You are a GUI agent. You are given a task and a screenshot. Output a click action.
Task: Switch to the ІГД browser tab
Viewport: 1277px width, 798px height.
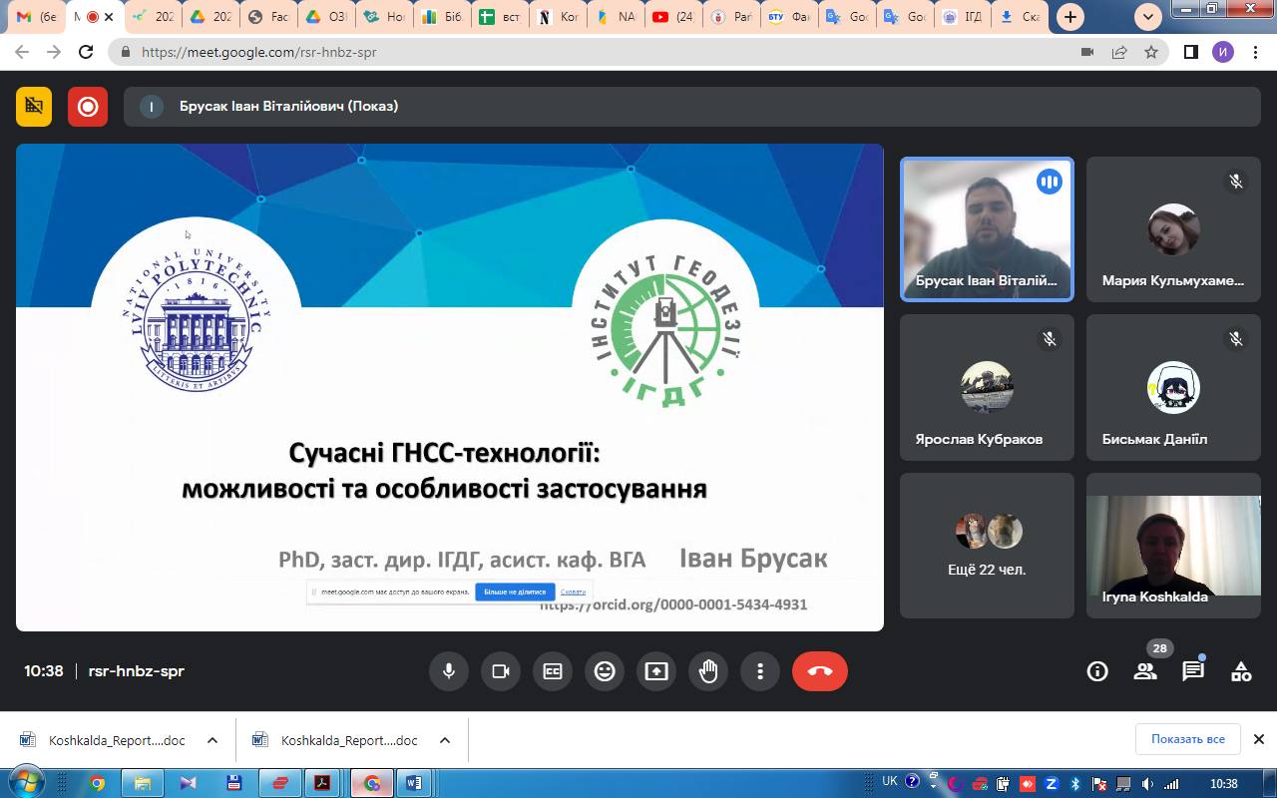click(x=962, y=17)
